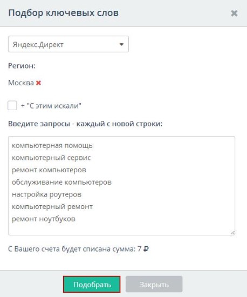
Task: Click the ruble currency symbol
Action: point(146,249)
